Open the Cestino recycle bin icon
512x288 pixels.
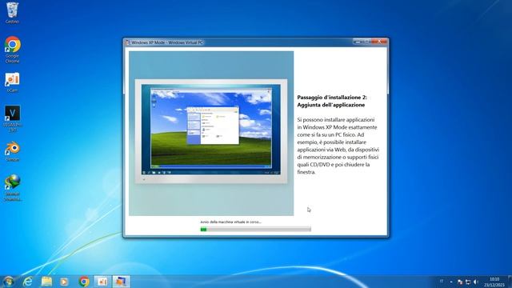(12, 13)
